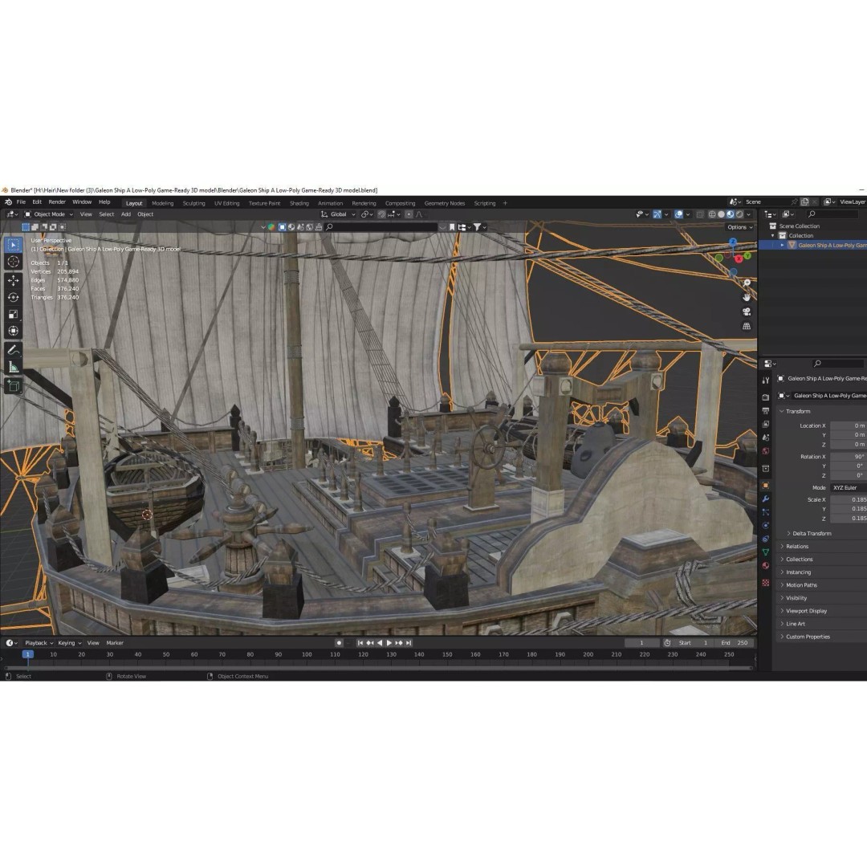Switch to Material Preview shading
The height and width of the screenshot is (867, 867).
coord(731,214)
